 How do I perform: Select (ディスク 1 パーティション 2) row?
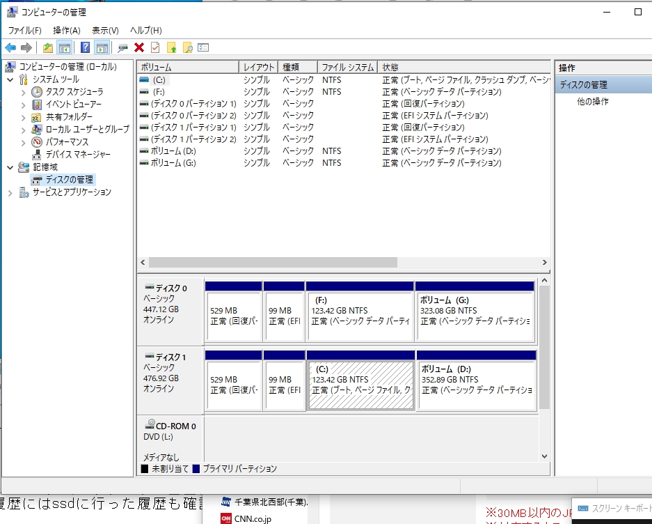(344, 139)
